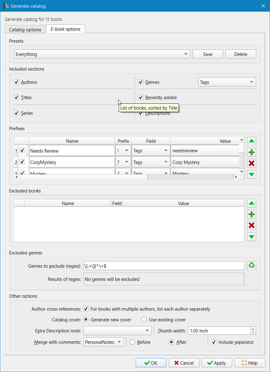Disable the Needs Review prefix rule
270x372 pixels.
22,151
